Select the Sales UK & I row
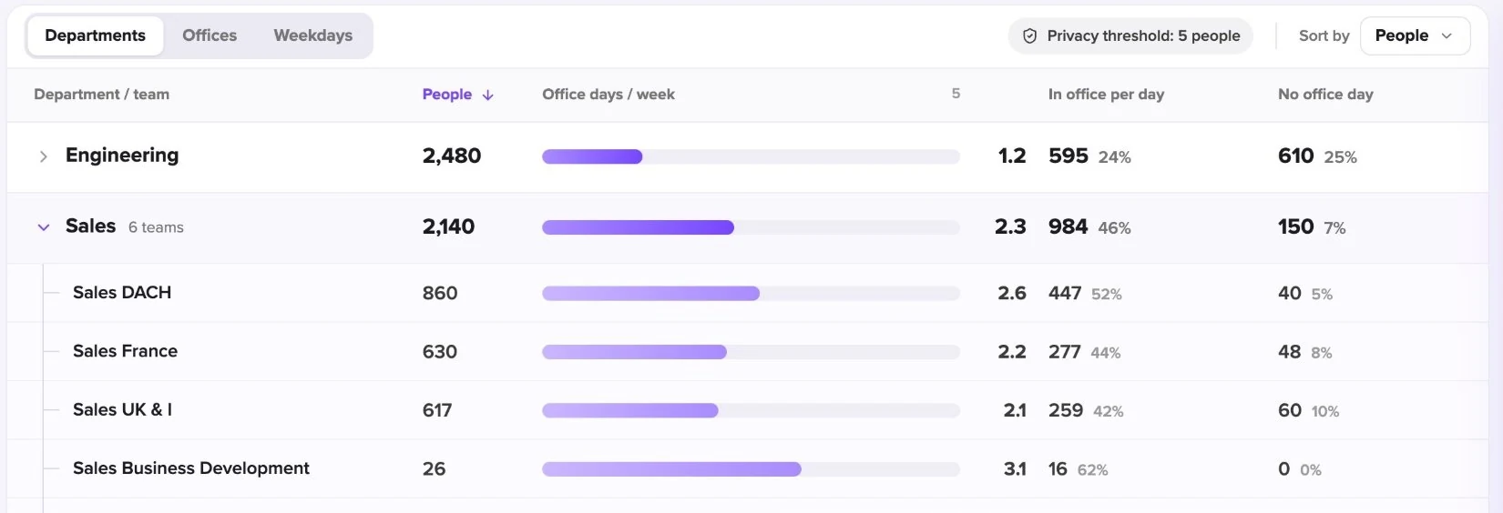The image size is (1503, 513). 747,410
